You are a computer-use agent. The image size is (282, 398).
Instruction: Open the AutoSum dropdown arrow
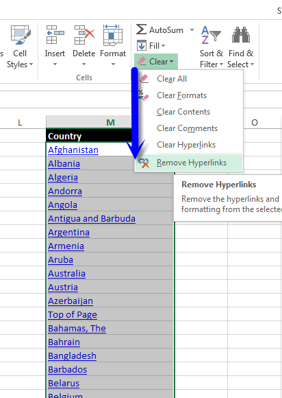point(192,30)
